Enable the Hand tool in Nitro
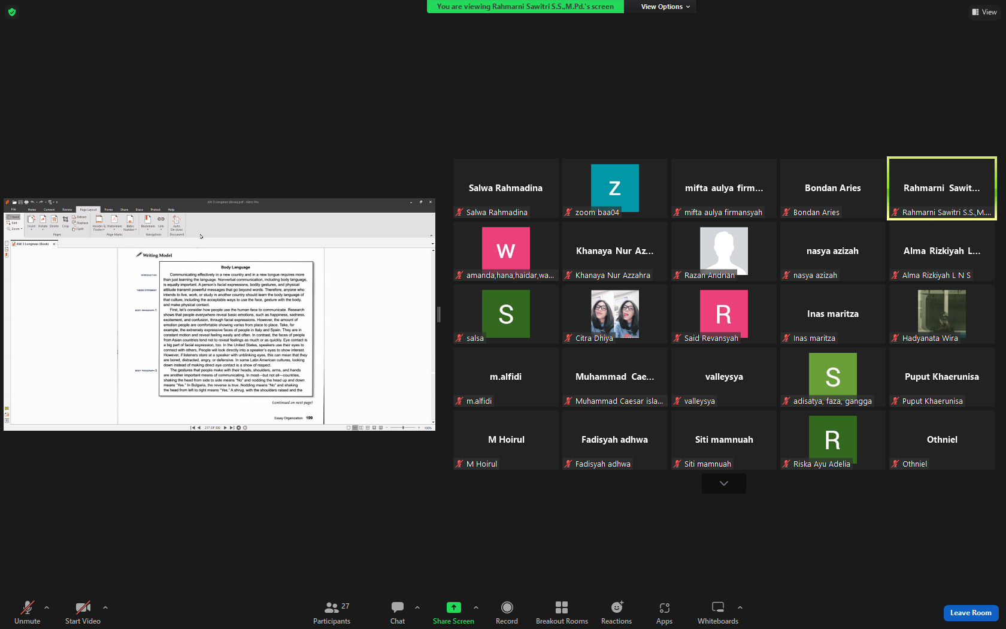Image resolution: width=1006 pixels, height=629 pixels. click(x=13, y=217)
